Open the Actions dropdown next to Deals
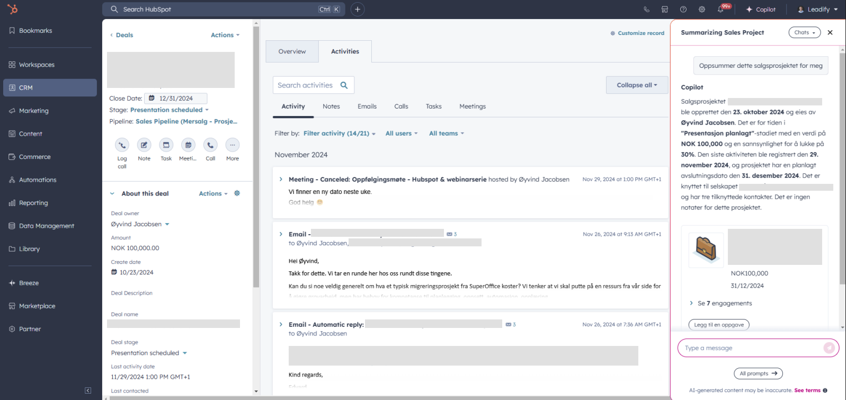 coord(225,35)
